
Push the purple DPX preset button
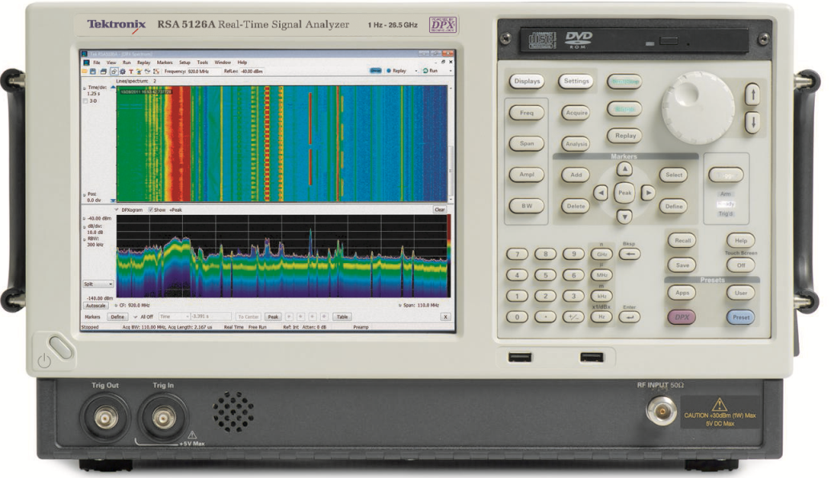[x=682, y=318]
